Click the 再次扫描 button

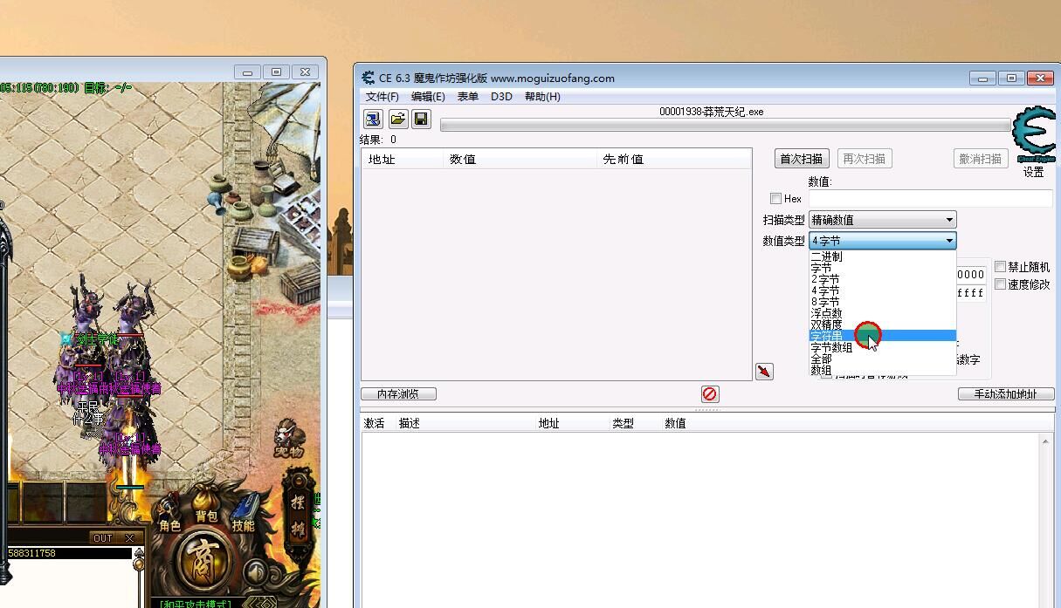click(865, 159)
